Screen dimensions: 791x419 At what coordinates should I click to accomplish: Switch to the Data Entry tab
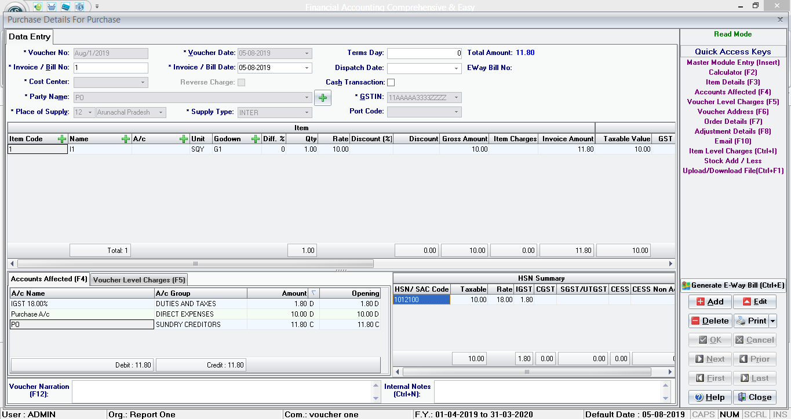30,36
